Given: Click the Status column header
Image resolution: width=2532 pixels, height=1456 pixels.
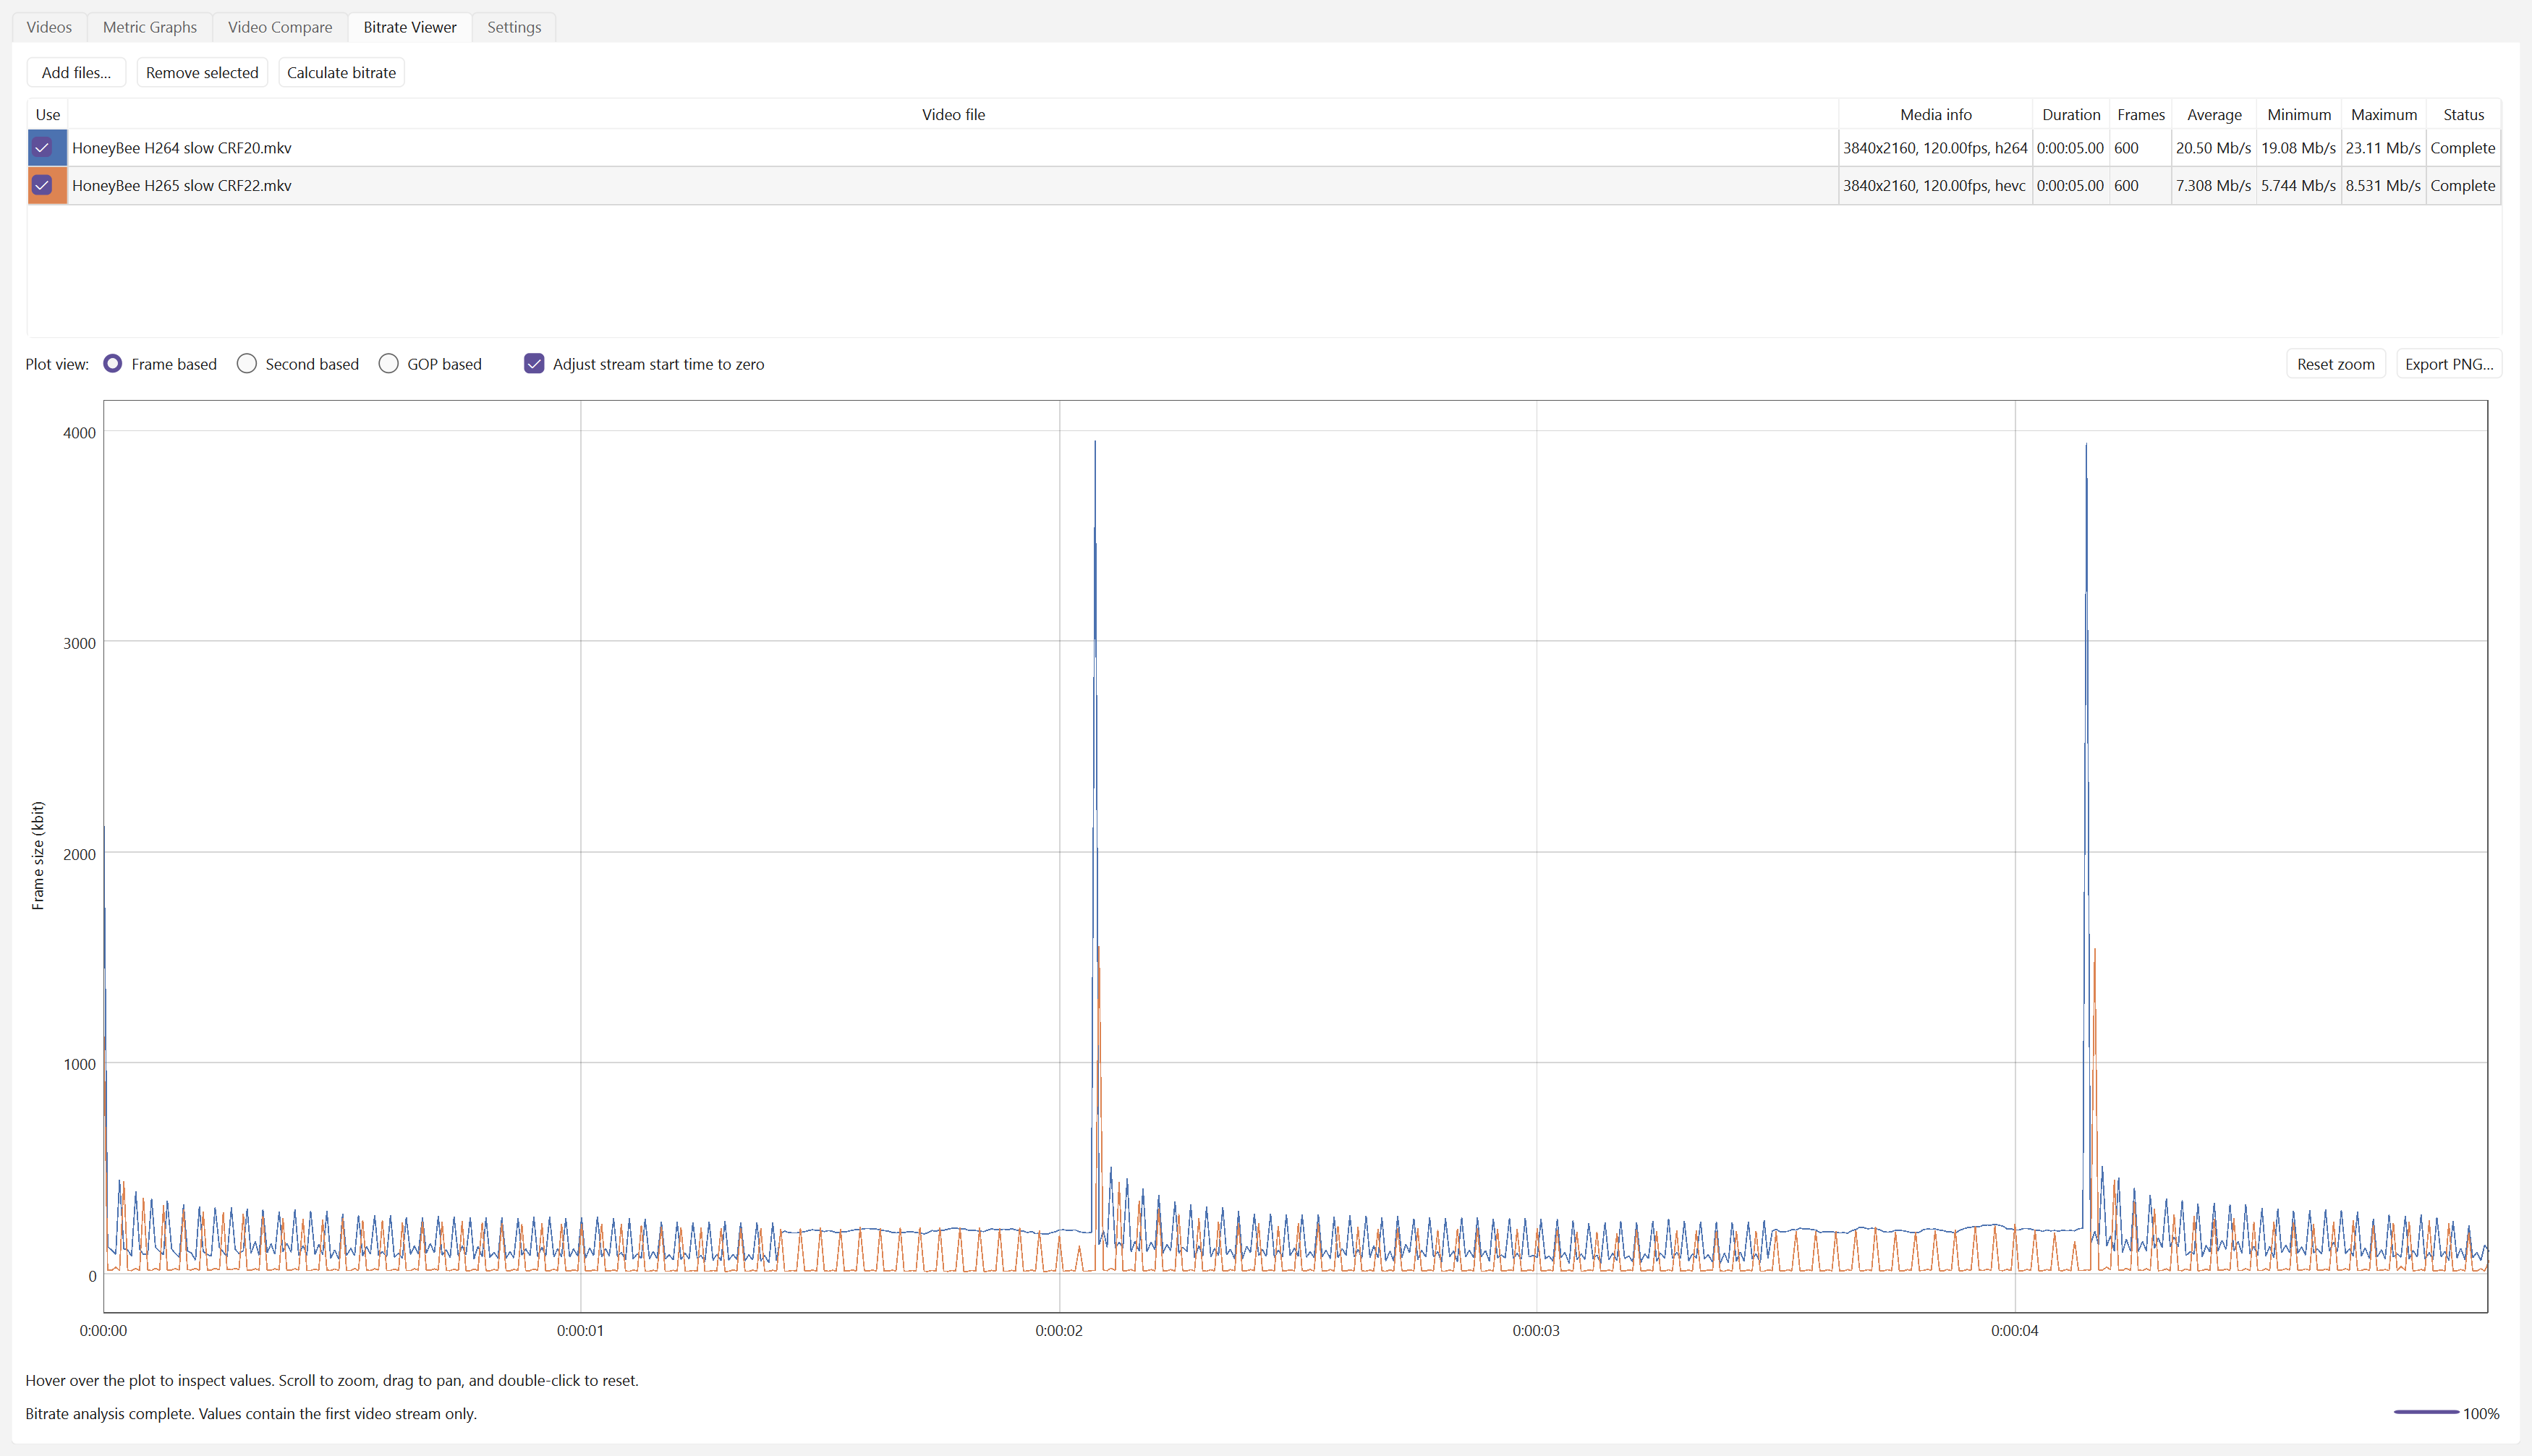Looking at the screenshot, I should coord(2464,114).
